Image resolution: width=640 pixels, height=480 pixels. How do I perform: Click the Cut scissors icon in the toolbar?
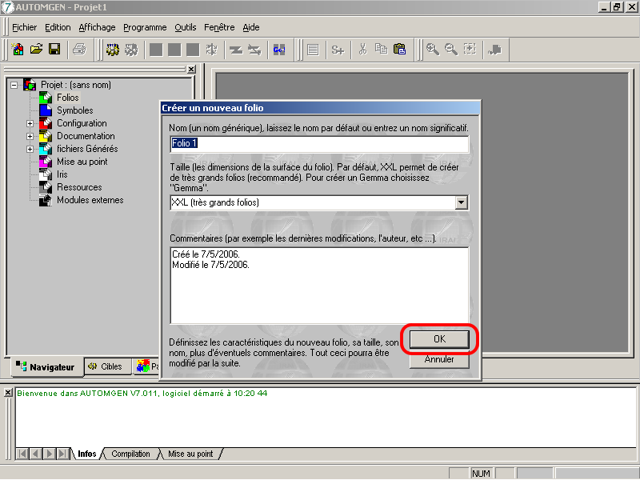pos(362,50)
